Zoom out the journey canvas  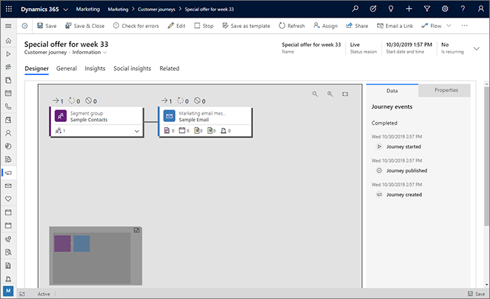coord(315,94)
